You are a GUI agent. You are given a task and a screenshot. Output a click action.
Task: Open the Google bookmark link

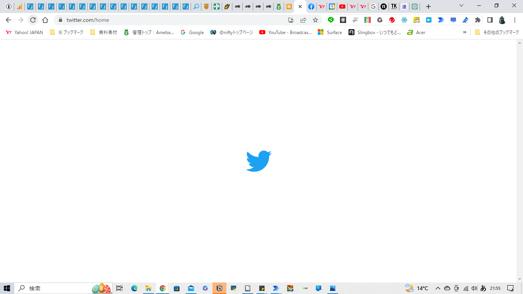tap(192, 33)
